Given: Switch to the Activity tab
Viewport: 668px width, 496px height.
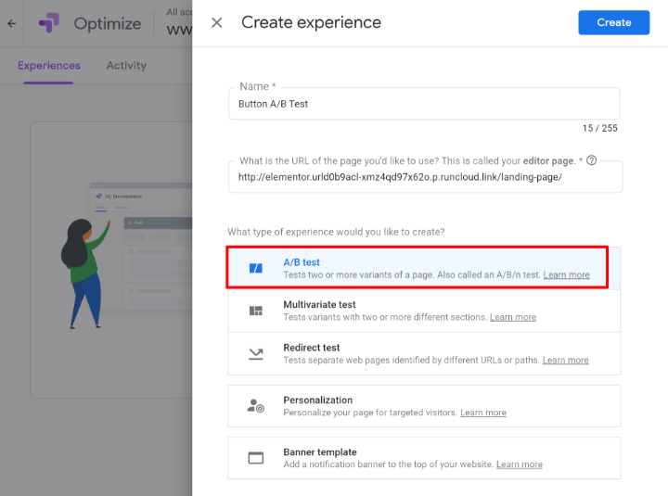Looking at the screenshot, I should pyautogui.click(x=126, y=66).
